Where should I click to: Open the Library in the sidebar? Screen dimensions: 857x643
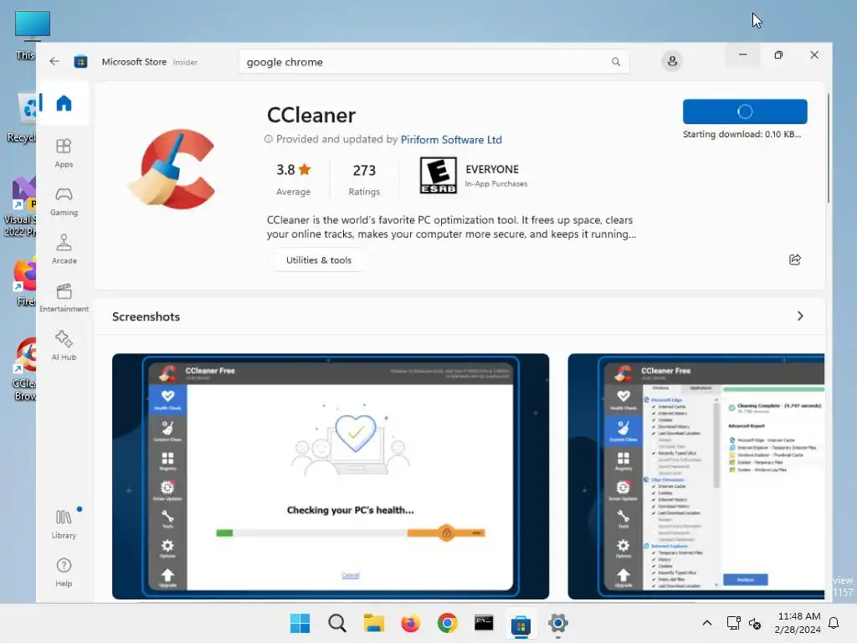[64, 524]
